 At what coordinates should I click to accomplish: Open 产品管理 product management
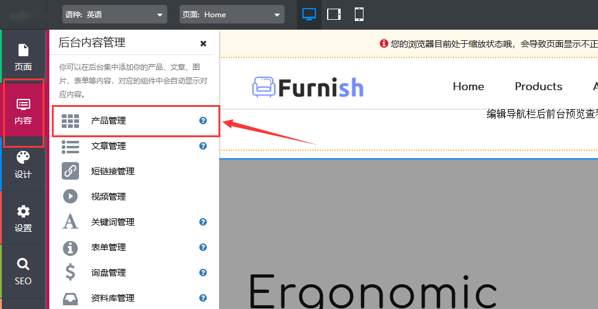pos(109,121)
